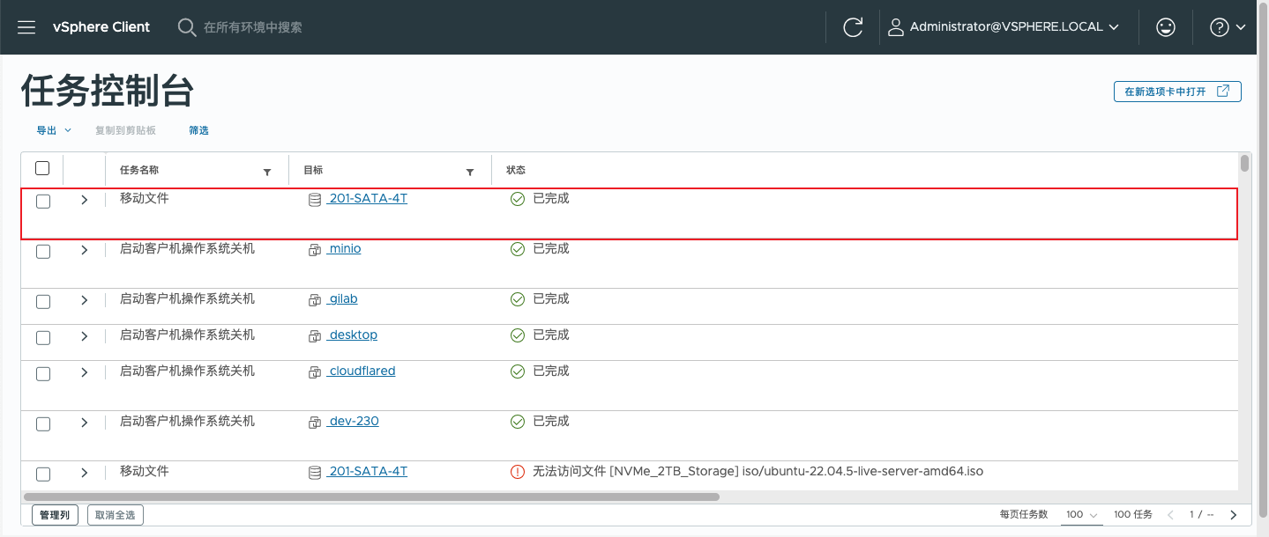Open the desktop target link

pos(352,335)
